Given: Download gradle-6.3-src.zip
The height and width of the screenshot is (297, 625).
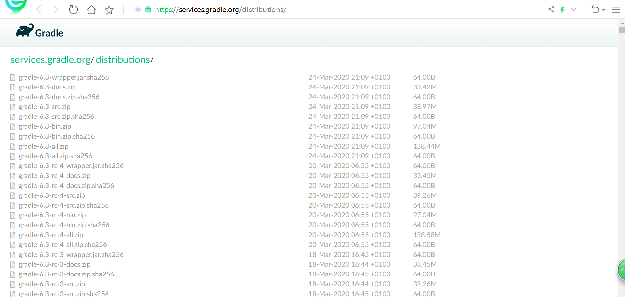Looking at the screenshot, I should click(44, 107).
